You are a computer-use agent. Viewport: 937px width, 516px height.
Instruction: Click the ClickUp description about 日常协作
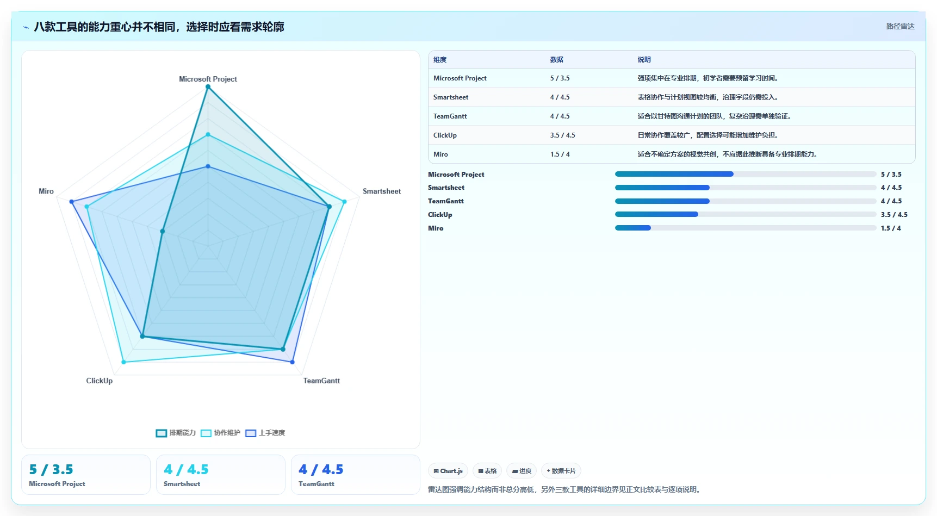709,135
